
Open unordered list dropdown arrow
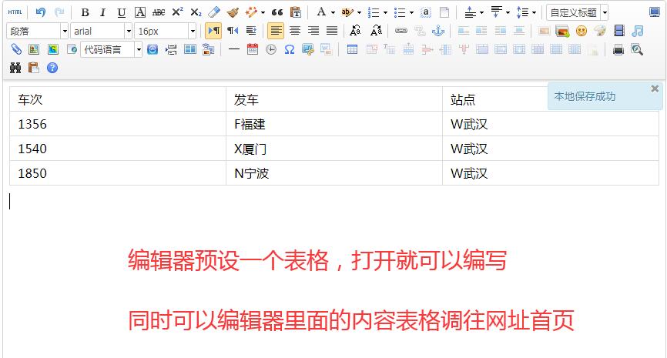pos(411,13)
